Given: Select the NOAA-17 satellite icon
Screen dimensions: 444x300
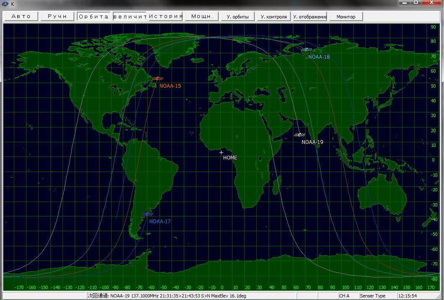Looking at the screenshot, I should click(x=147, y=214).
